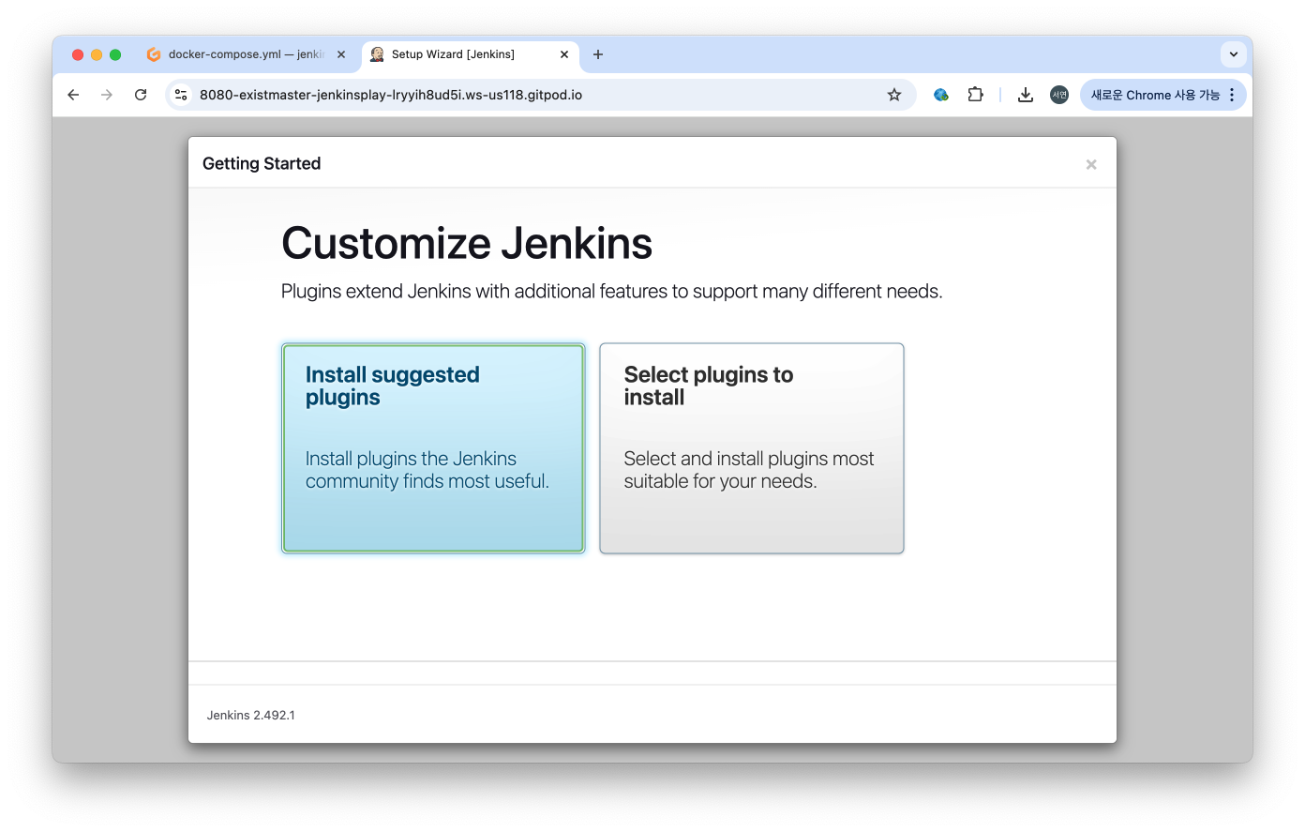Go back to previous page
1305x832 pixels.
[x=73, y=95]
